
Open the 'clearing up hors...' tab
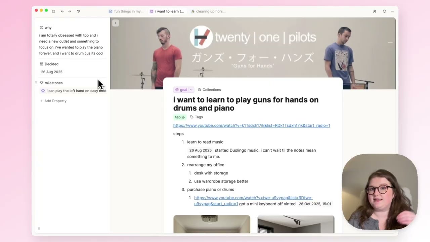tap(208, 11)
